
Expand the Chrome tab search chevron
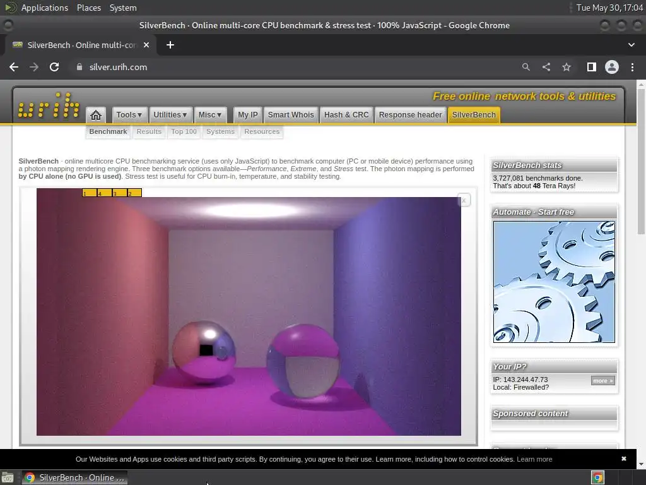pos(631,45)
